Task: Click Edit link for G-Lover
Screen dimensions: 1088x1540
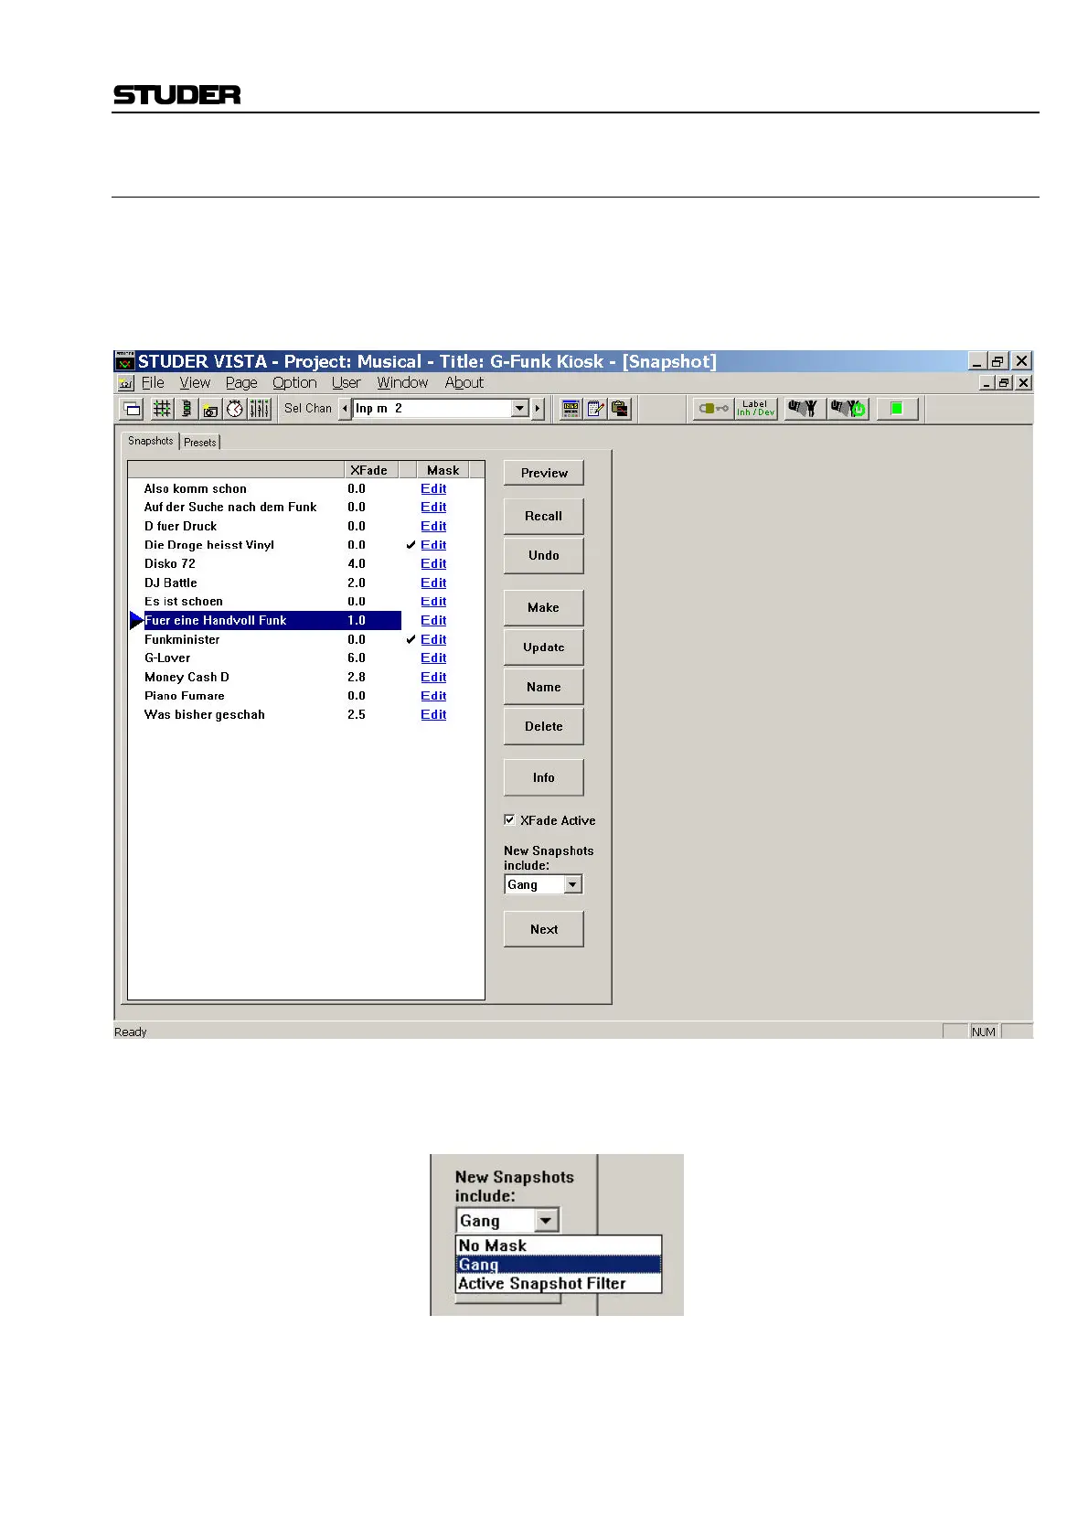Action: (433, 658)
